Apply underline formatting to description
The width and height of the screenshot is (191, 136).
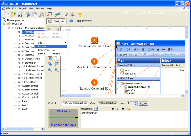coord(123,109)
